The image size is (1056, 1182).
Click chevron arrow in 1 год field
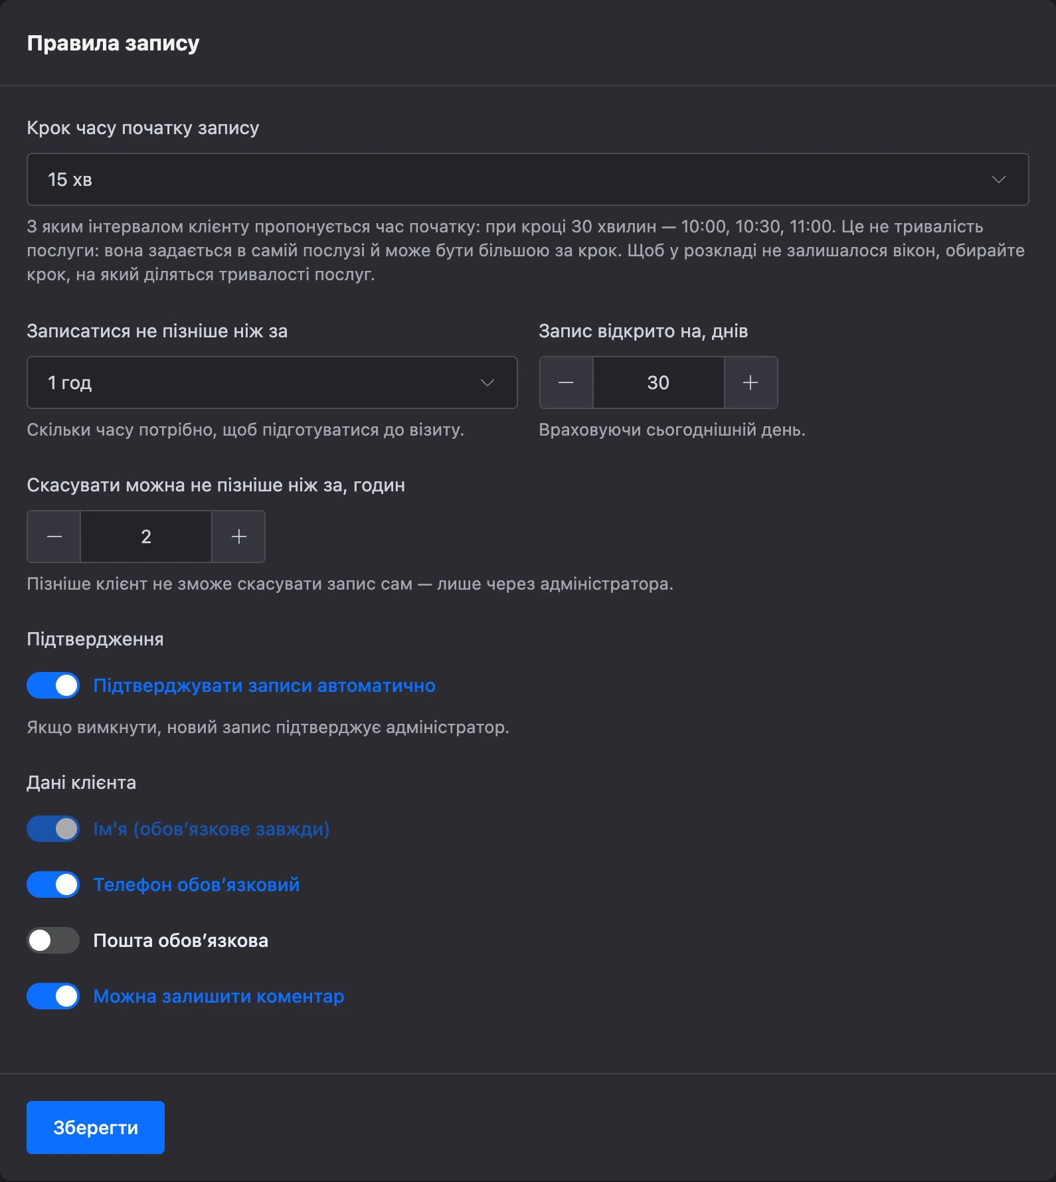point(487,382)
